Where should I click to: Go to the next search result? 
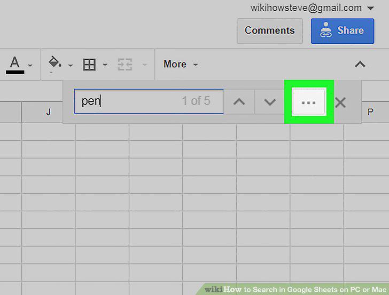coord(270,102)
